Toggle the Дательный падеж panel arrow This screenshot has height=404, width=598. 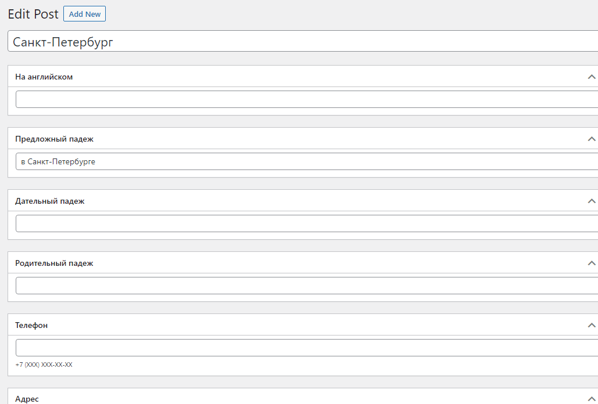point(592,201)
